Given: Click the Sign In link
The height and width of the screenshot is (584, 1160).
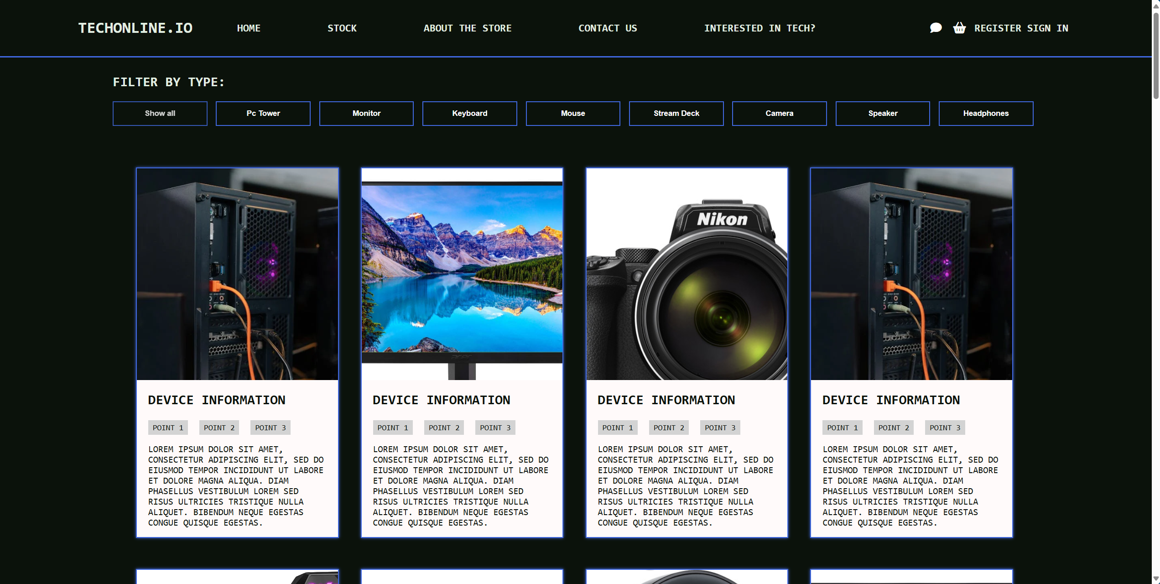Looking at the screenshot, I should [x=1047, y=28].
